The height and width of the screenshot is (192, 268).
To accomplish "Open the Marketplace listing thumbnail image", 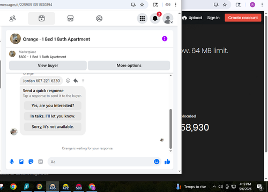I will point(12,54).
